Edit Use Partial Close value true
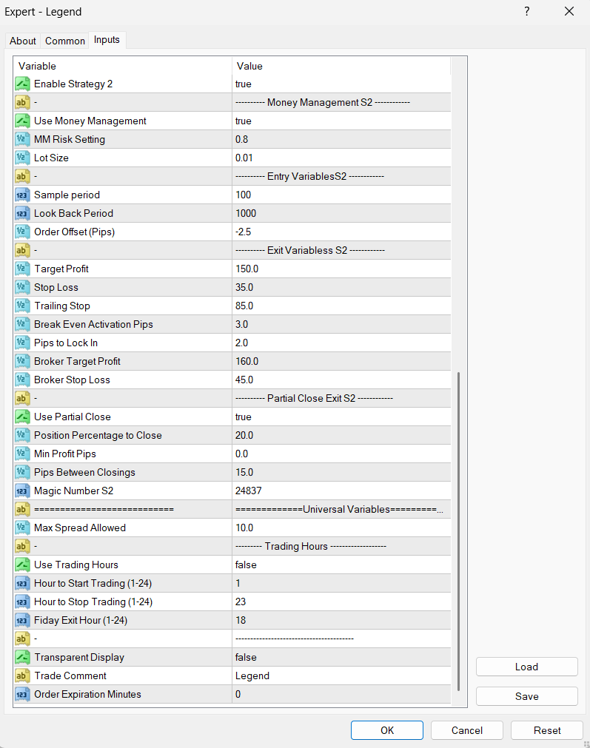This screenshot has width=590, height=748. tap(341, 417)
